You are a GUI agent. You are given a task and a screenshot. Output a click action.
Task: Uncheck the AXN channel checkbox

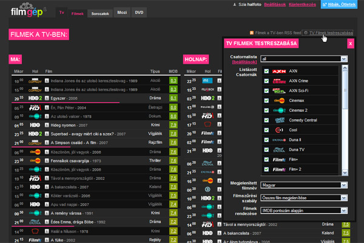266,71
